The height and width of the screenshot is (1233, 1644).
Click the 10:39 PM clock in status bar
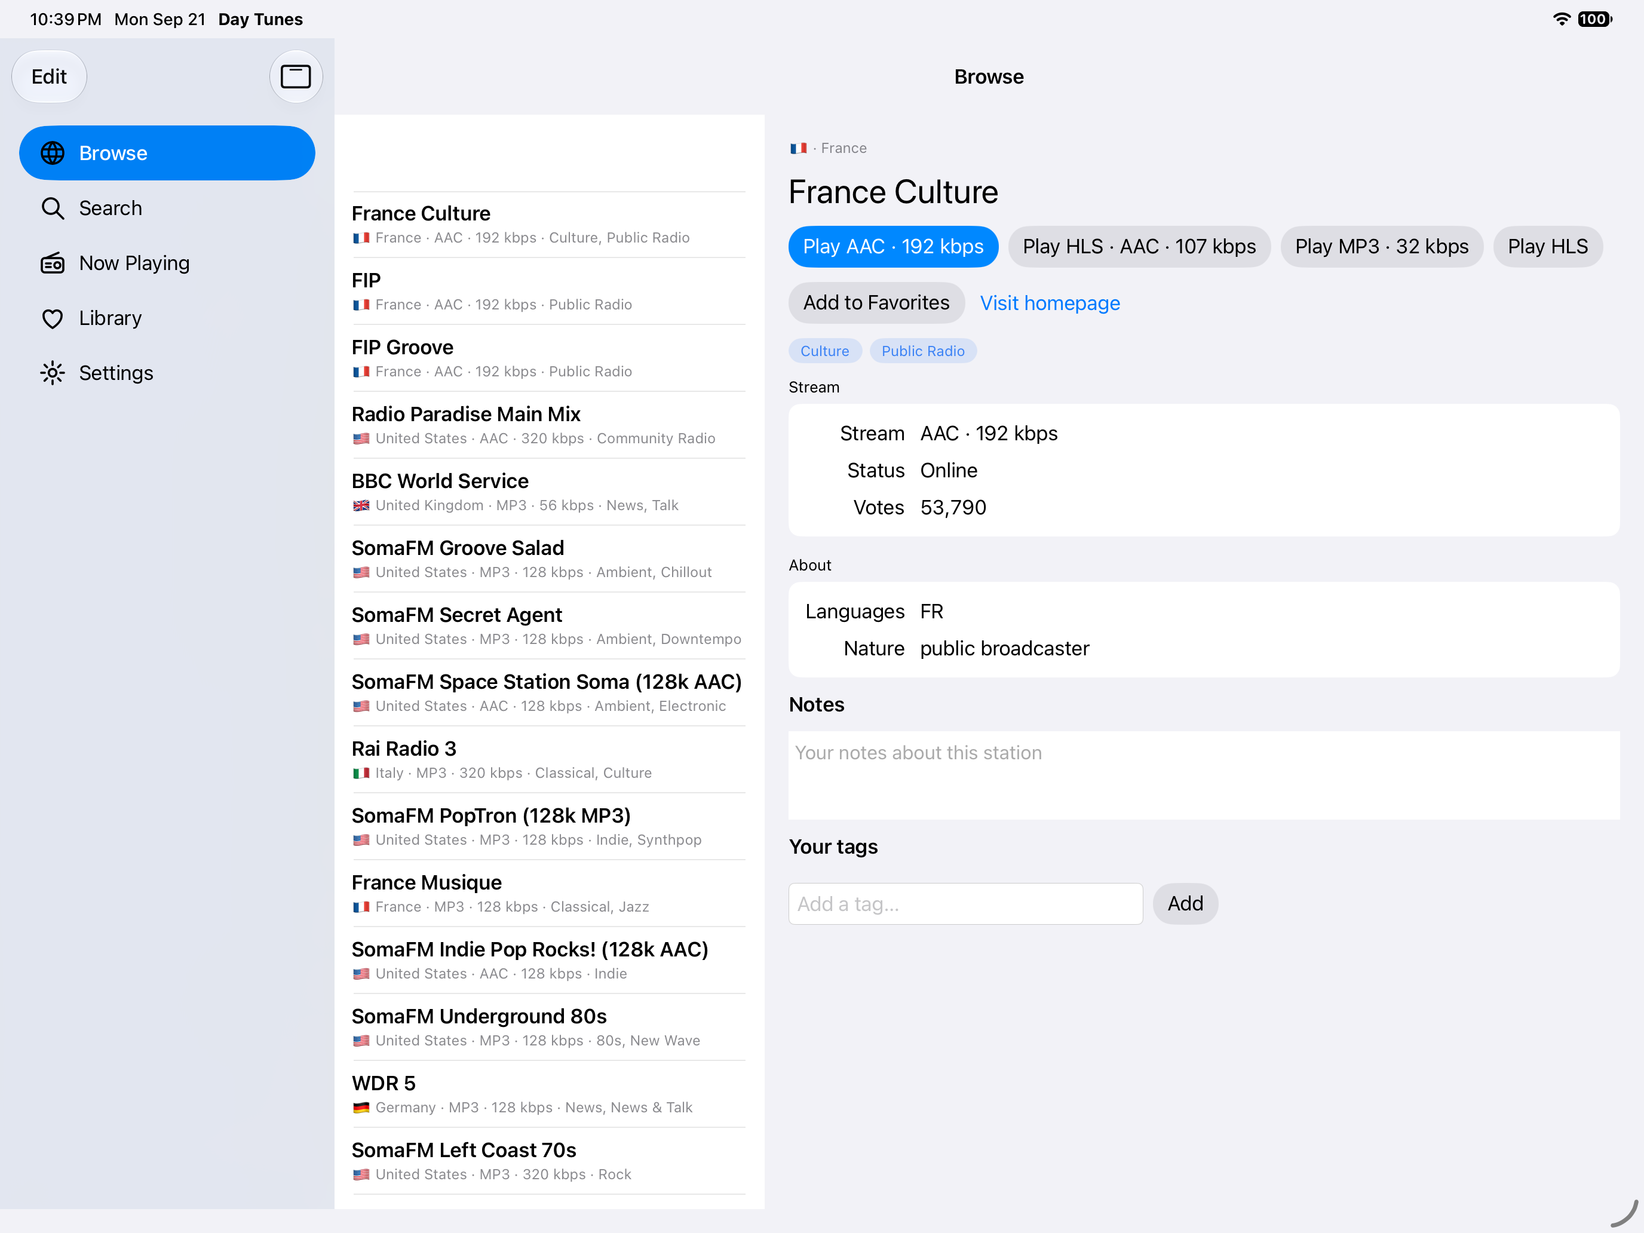(65, 19)
